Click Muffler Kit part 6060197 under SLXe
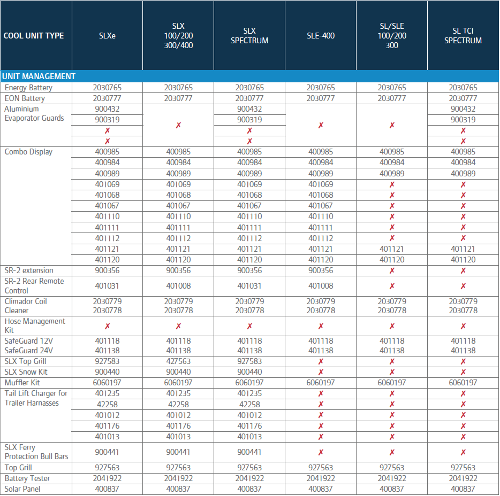This screenshot has height=496, width=500. [107, 382]
